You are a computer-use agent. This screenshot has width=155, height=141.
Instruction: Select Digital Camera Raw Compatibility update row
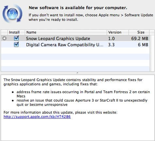coord(75,45)
